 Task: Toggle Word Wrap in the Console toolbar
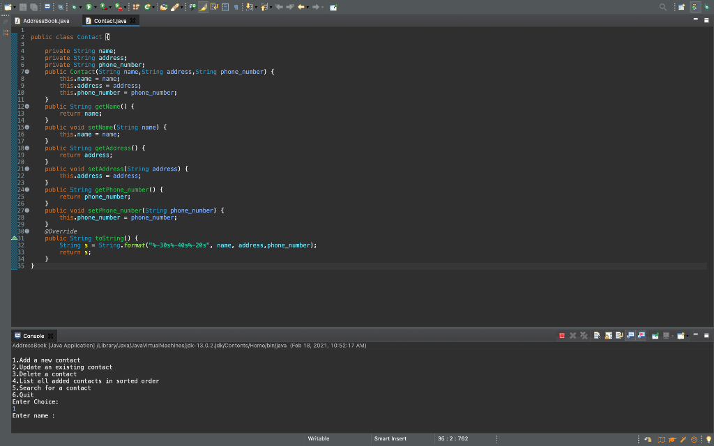(619, 336)
